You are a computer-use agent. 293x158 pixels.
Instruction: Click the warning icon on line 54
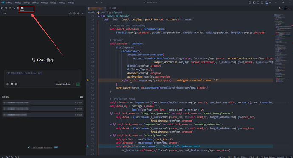coord(87,80)
